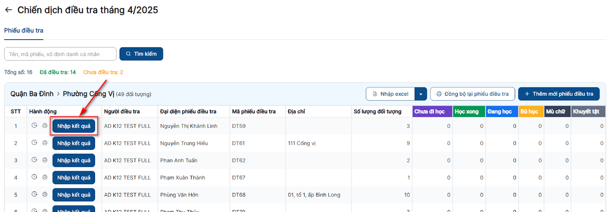Image resolution: width=611 pixels, height=212 pixels.
Task: Click Nhập kết quả for row DT59
Action: (x=74, y=126)
